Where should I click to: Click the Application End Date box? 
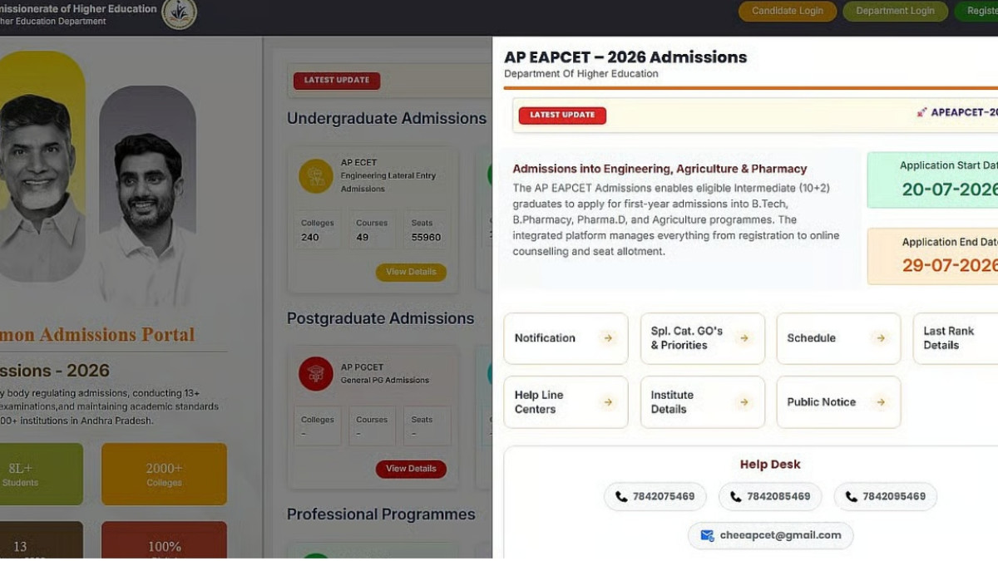[932, 257]
